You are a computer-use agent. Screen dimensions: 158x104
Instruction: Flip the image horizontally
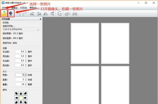[x=46, y=14]
